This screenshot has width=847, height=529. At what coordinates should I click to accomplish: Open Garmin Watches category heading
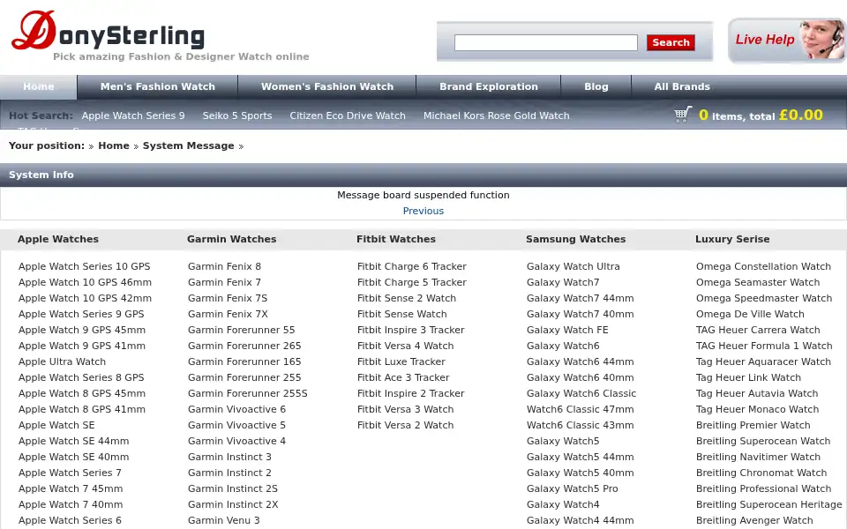tap(231, 239)
